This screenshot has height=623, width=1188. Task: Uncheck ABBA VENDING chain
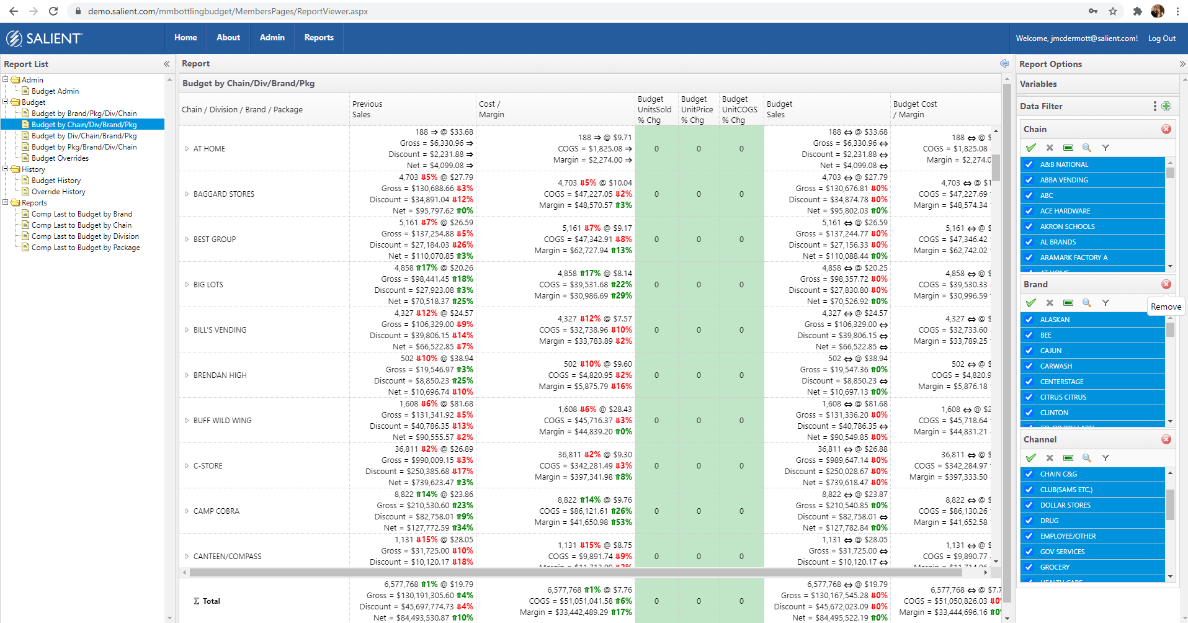tap(1029, 180)
